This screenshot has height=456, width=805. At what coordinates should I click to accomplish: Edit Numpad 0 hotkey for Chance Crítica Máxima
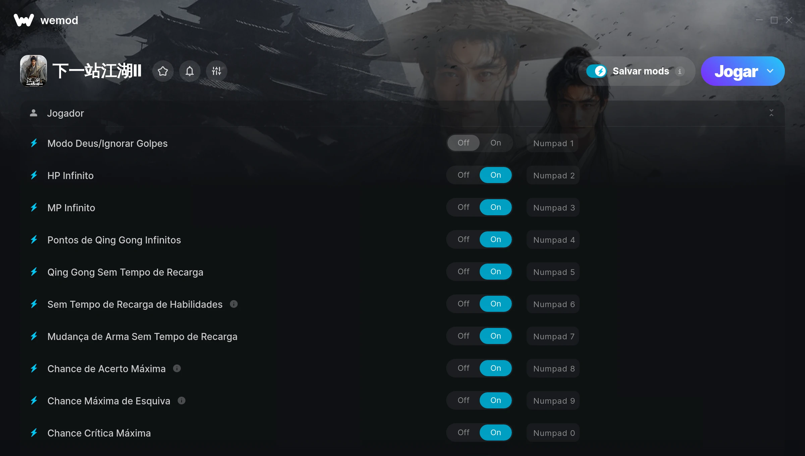click(553, 433)
